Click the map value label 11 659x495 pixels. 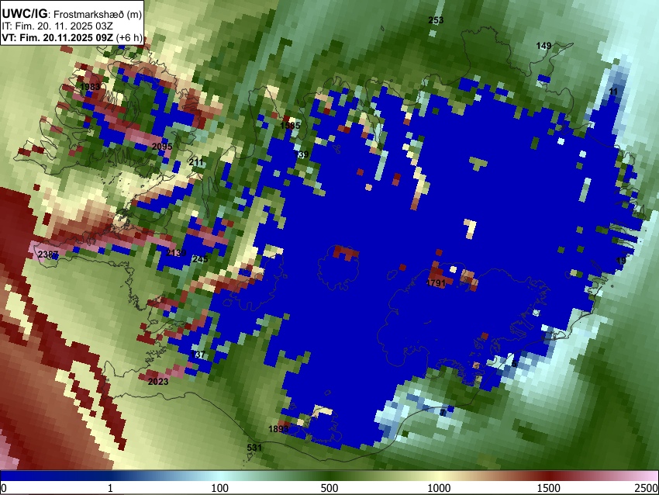(613, 92)
